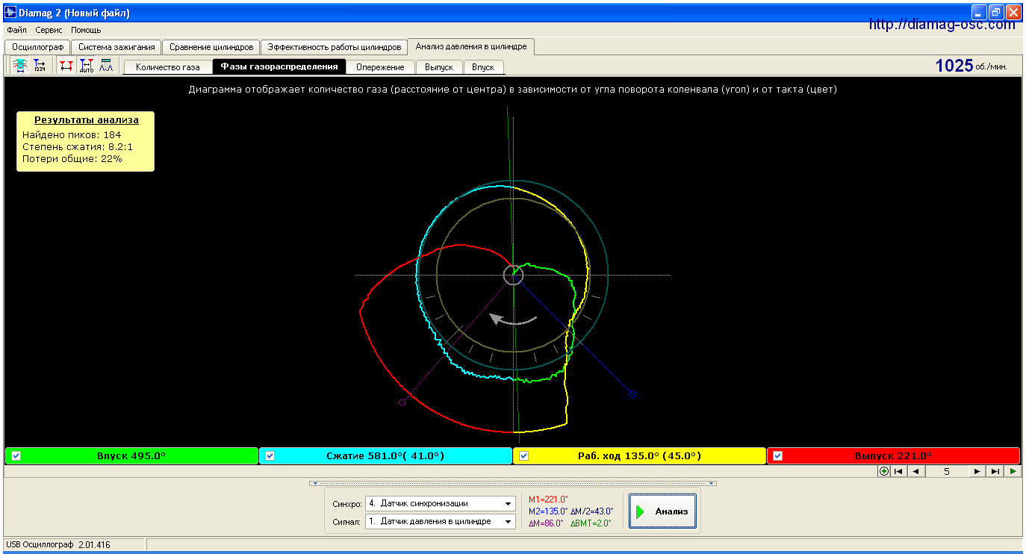Click the ΔM=86.0° value
The height and width of the screenshot is (554, 1026).
pos(547,523)
